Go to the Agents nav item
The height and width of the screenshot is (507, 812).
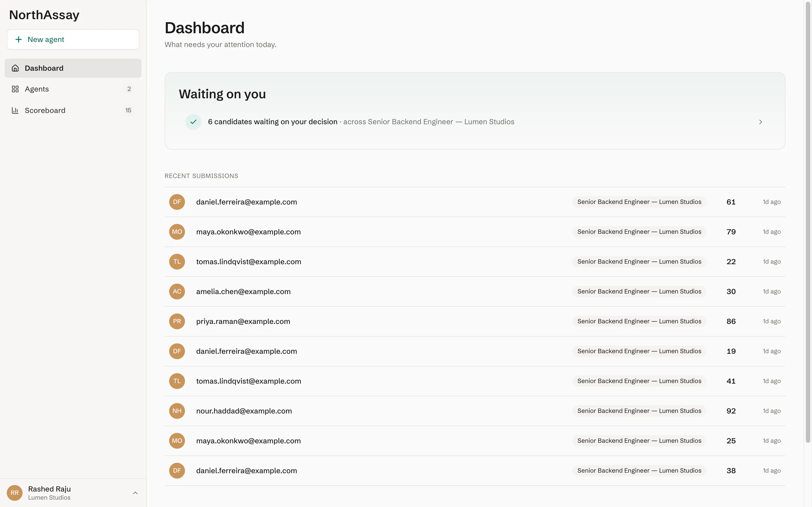(x=73, y=89)
